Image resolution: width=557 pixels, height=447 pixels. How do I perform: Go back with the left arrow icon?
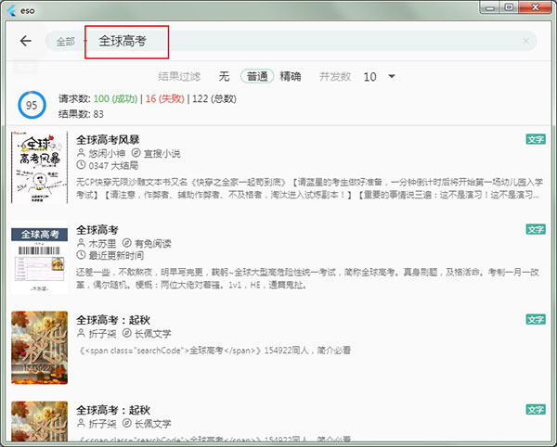(x=26, y=41)
